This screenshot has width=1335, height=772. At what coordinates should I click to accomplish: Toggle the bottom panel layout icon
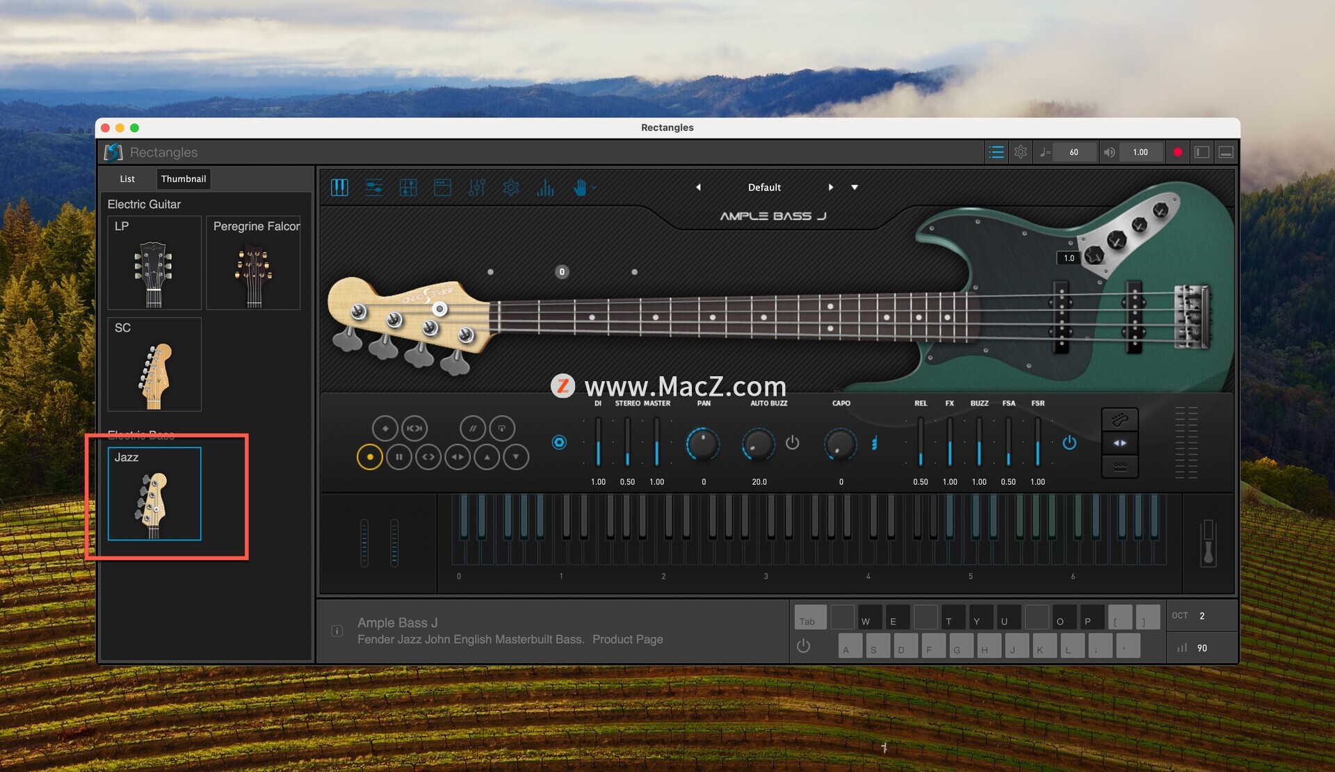pos(1226,152)
